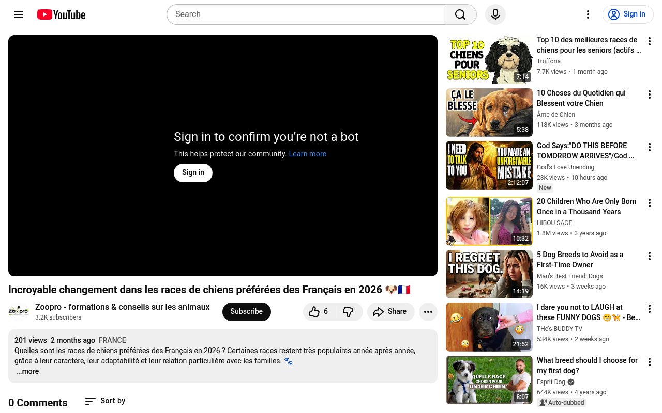Open thumbnail of FUNNY DOGS video
This screenshot has width=662, height=413.
489,327
